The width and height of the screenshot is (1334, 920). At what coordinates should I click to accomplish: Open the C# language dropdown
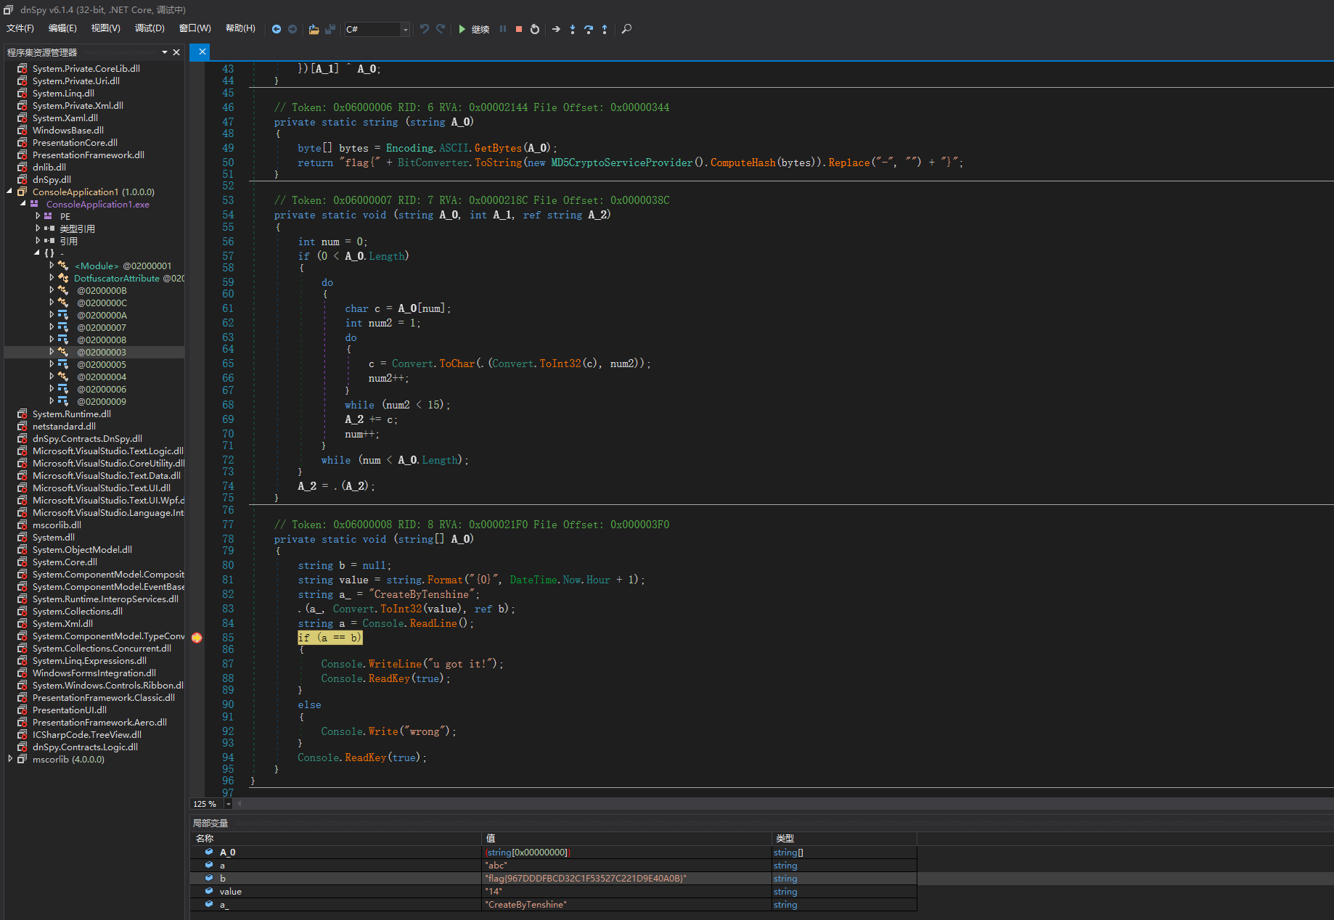tap(404, 29)
